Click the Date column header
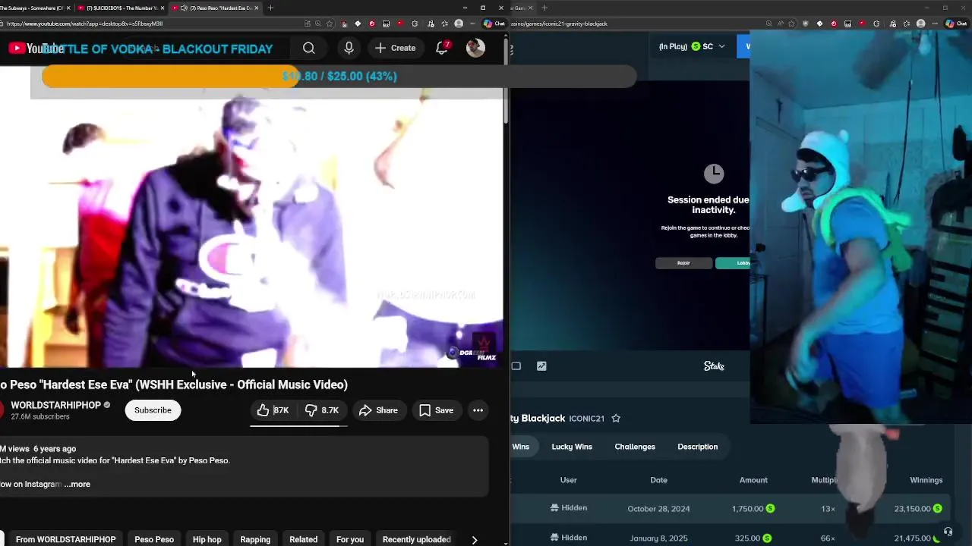The height and width of the screenshot is (546, 972). pyautogui.click(x=658, y=480)
